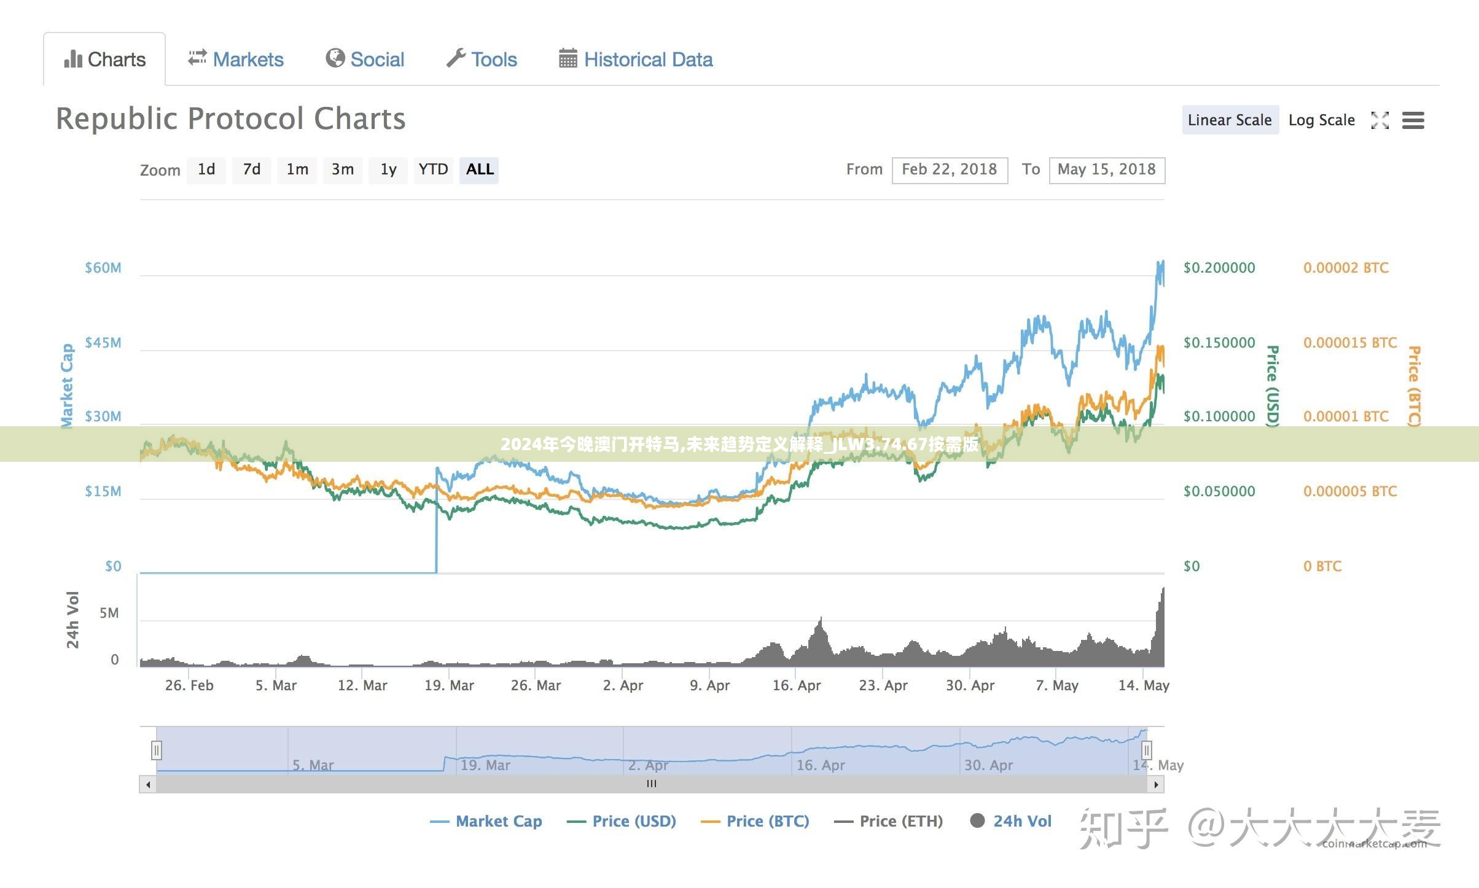The height and width of the screenshot is (888, 1479).
Task: Click the bar chart icon beside Charts
Action: pyautogui.click(x=73, y=59)
